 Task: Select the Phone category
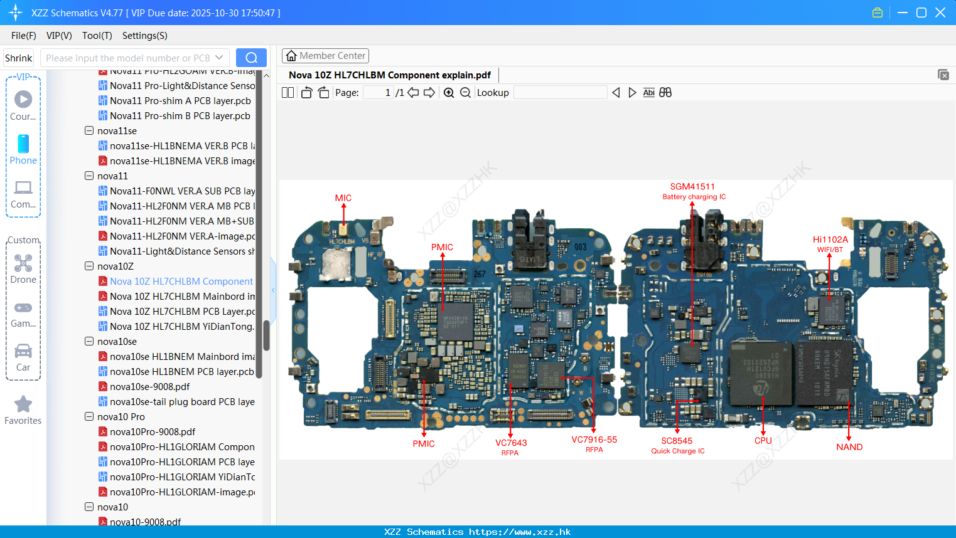coord(23,149)
